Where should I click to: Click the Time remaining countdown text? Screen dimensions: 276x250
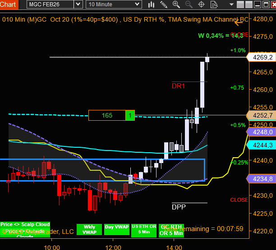pyautogui.click(x=204, y=229)
